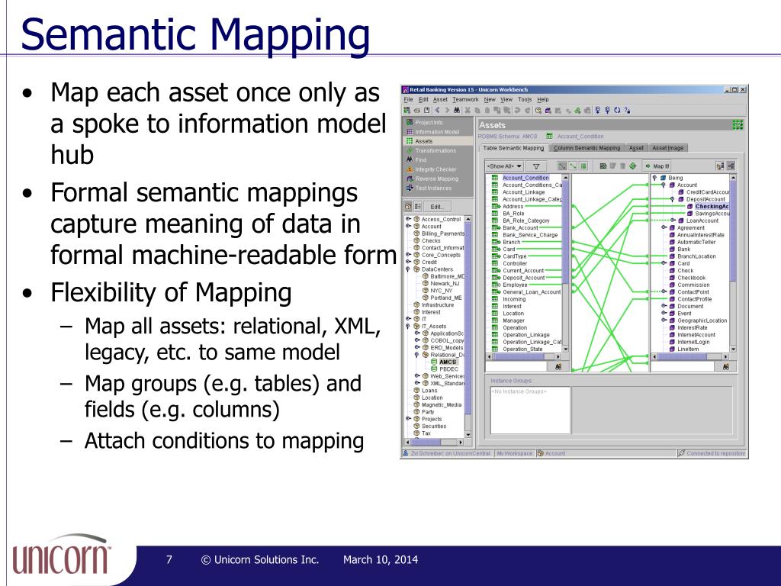Screen dimensions: 781x586
Task: Click the package tree horizontal scrollbar thumb
Action: click(x=426, y=442)
